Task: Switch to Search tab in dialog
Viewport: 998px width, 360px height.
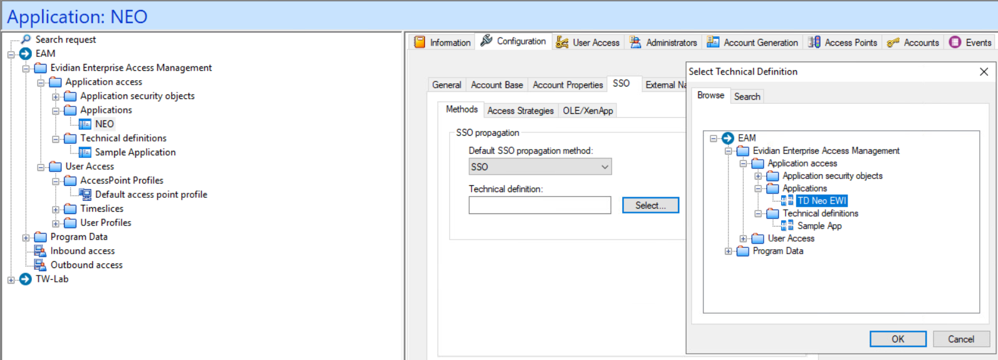Action: [747, 96]
